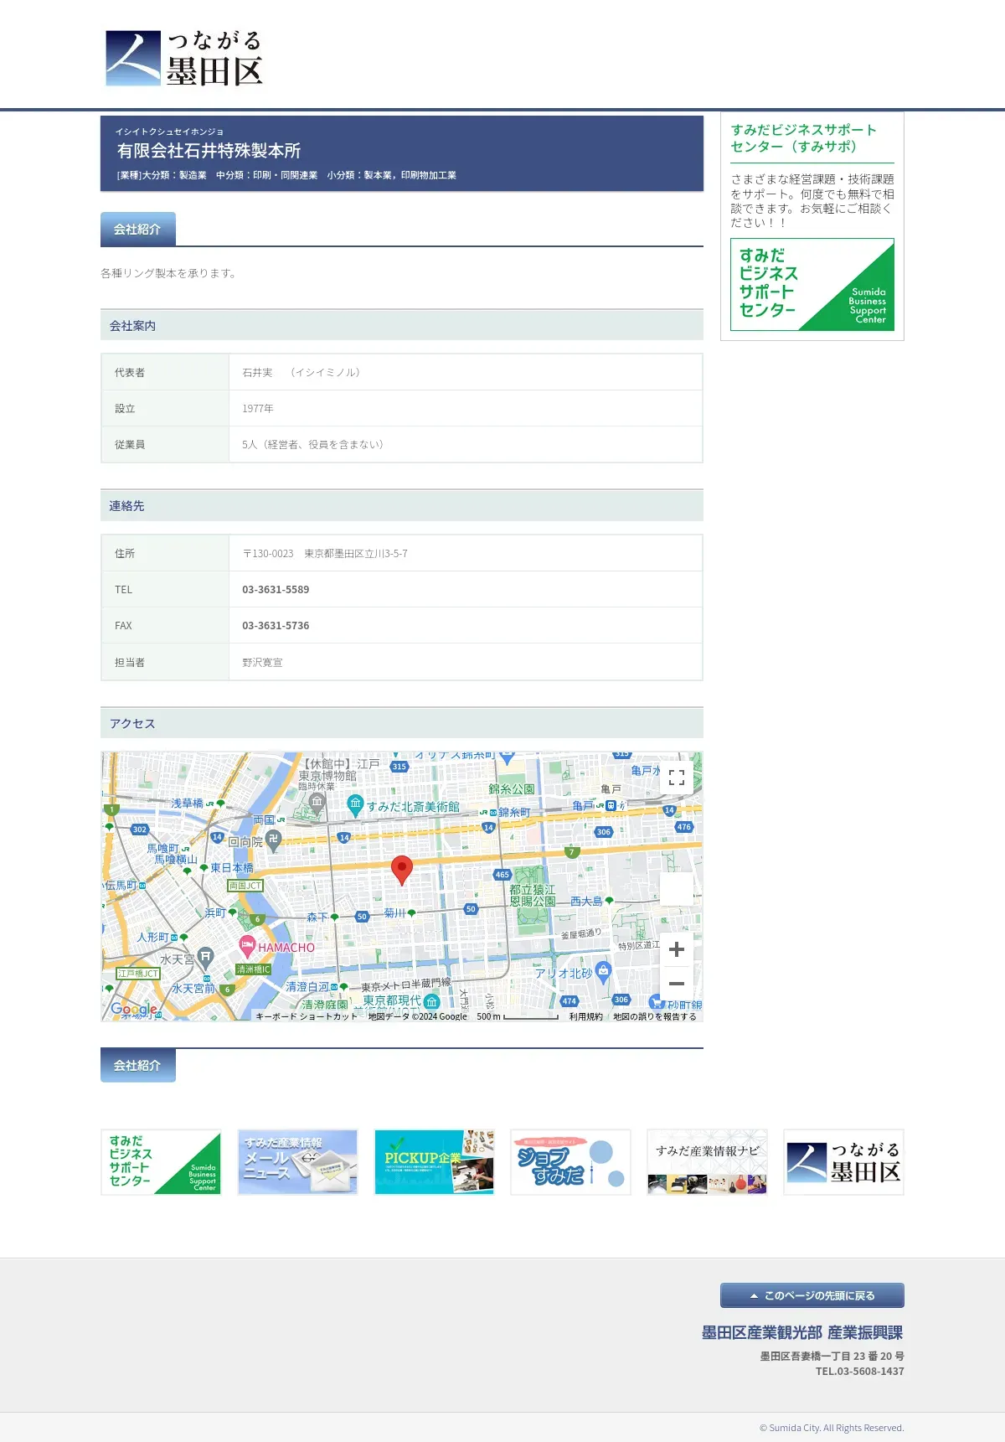Click TEL number 03-3631-5589
Screen dimensions: 1005x1442
[276, 590]
